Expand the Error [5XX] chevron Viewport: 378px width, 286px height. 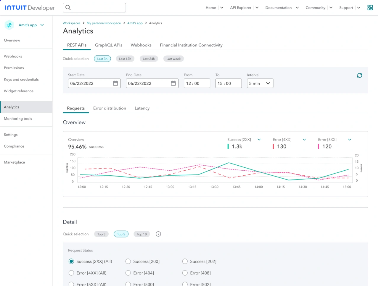point(350,140)
